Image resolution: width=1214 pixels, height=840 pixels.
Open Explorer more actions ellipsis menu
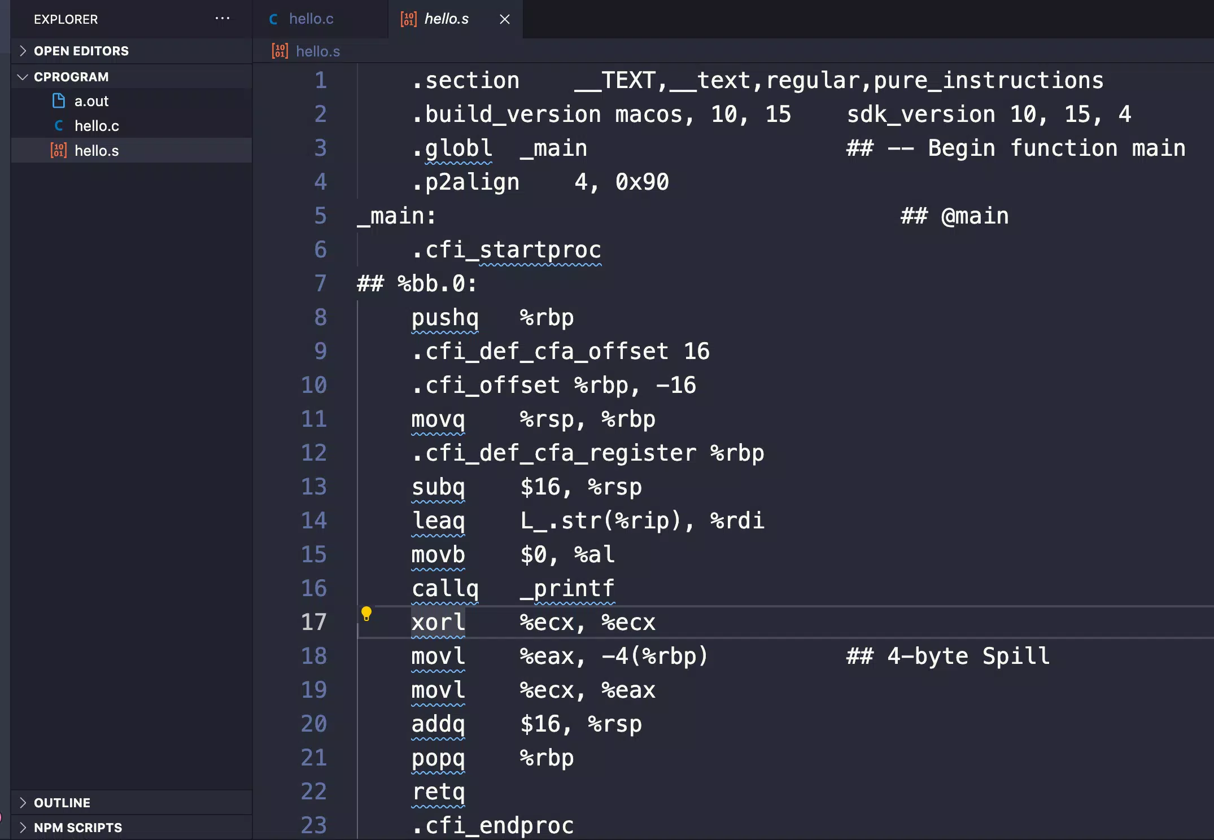pyautogui.click(x=222, y=19)
